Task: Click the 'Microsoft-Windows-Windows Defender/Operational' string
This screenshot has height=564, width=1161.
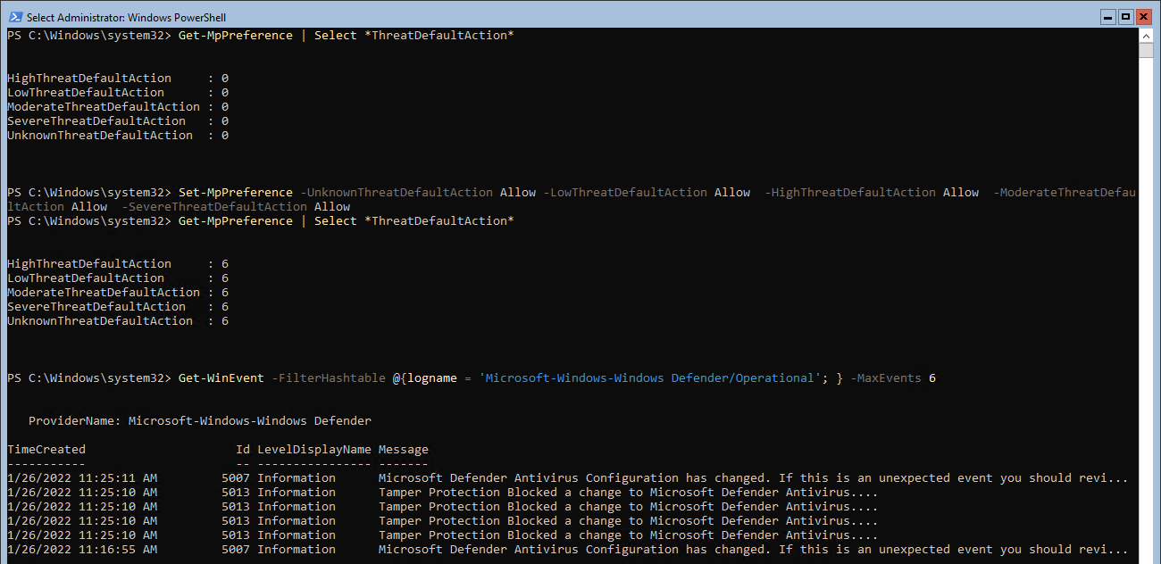Action: [650, 378]
